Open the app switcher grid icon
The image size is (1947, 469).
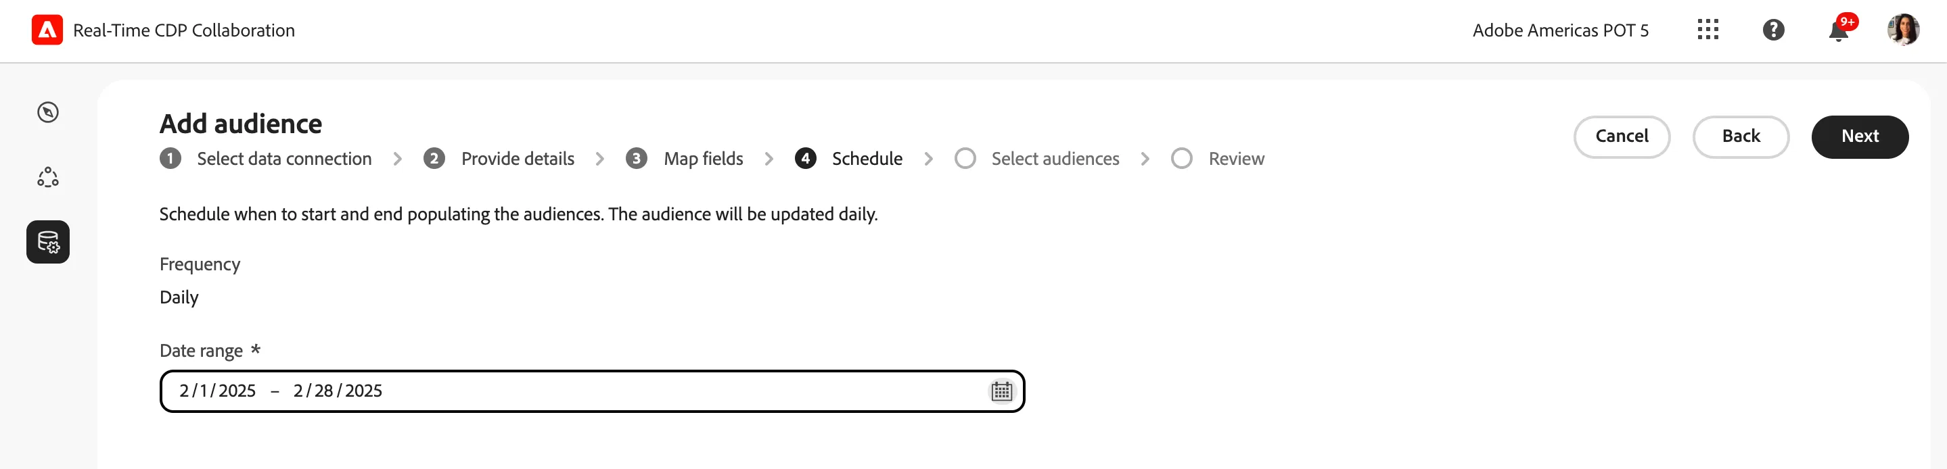1708,30
